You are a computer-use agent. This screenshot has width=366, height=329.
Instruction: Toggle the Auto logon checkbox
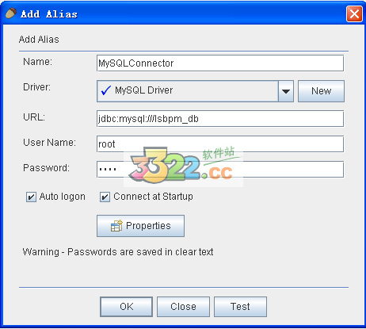31,197
